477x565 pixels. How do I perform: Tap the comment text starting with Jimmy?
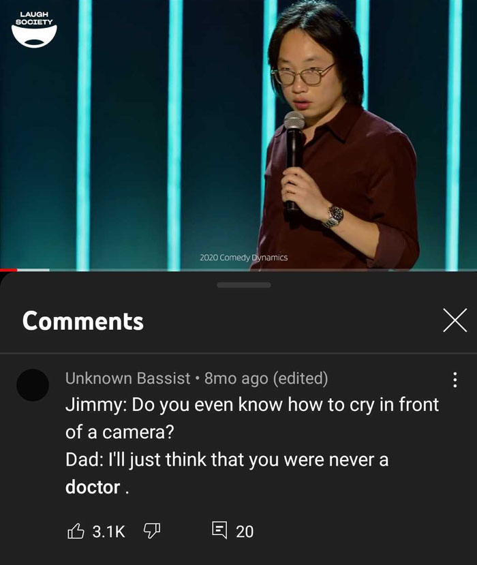[252, 446]
